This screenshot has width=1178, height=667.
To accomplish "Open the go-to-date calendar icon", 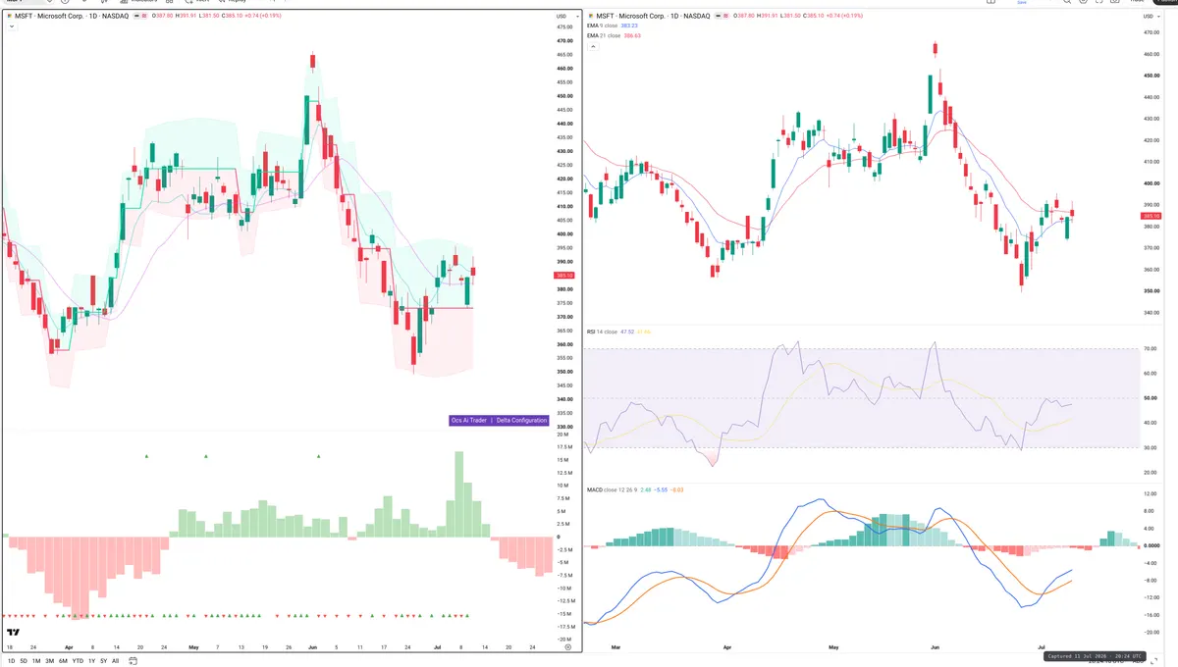I will pyautogui.click(x=133, y=661).
